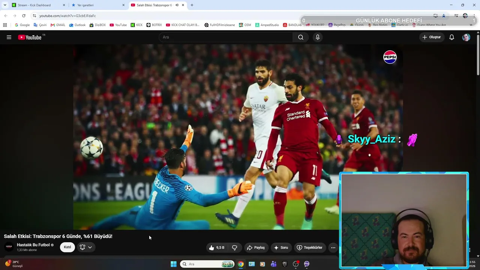Click the Katıl join button
The width and height of the screenshot is (480, 270).
click(x=67, y=247)
